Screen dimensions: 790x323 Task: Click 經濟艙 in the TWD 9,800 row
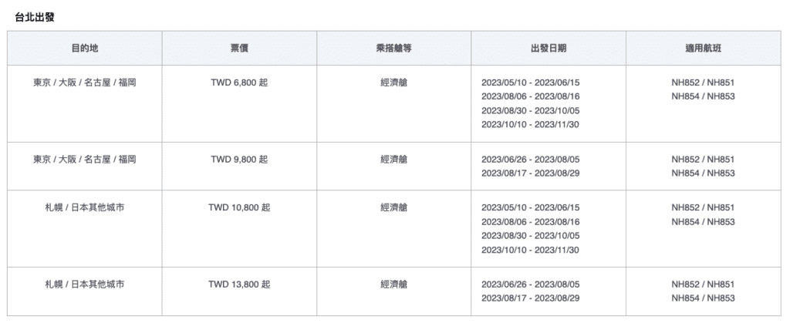point(394,160)
